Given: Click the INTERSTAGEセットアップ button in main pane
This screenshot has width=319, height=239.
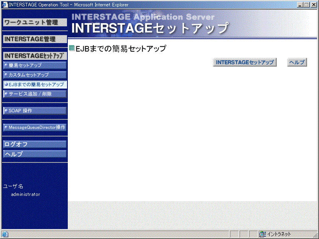Looking at the screenshot, I should tap(245, 62).
